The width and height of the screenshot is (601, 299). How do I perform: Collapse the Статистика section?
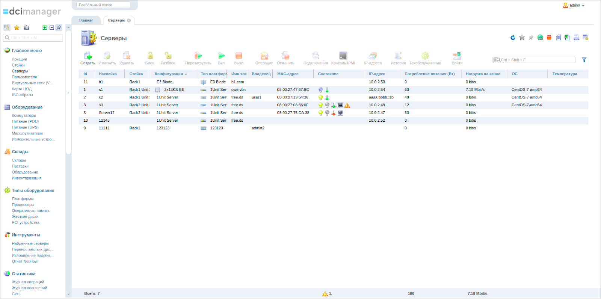click(x=24, y=274)
